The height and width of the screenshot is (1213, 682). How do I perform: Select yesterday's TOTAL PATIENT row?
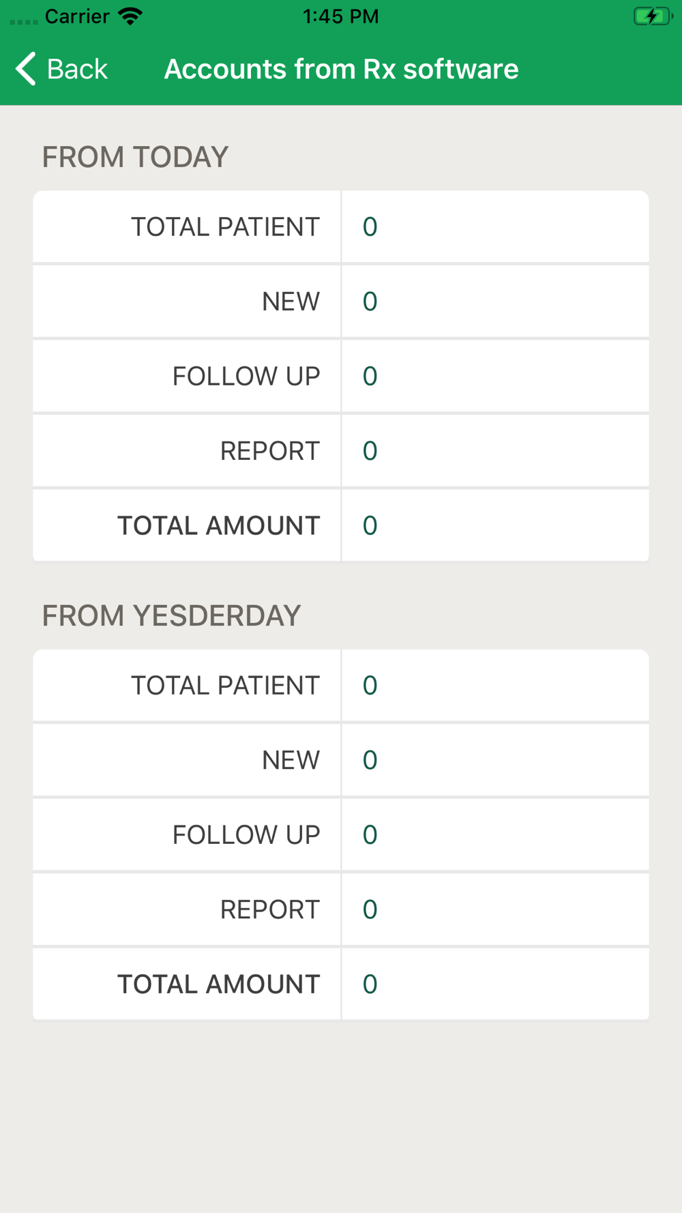pos(341,685)
